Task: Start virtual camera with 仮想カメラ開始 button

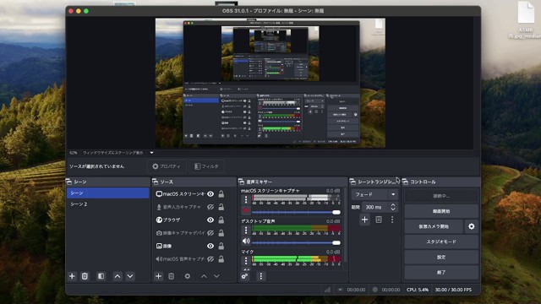Action: [434, 226]
